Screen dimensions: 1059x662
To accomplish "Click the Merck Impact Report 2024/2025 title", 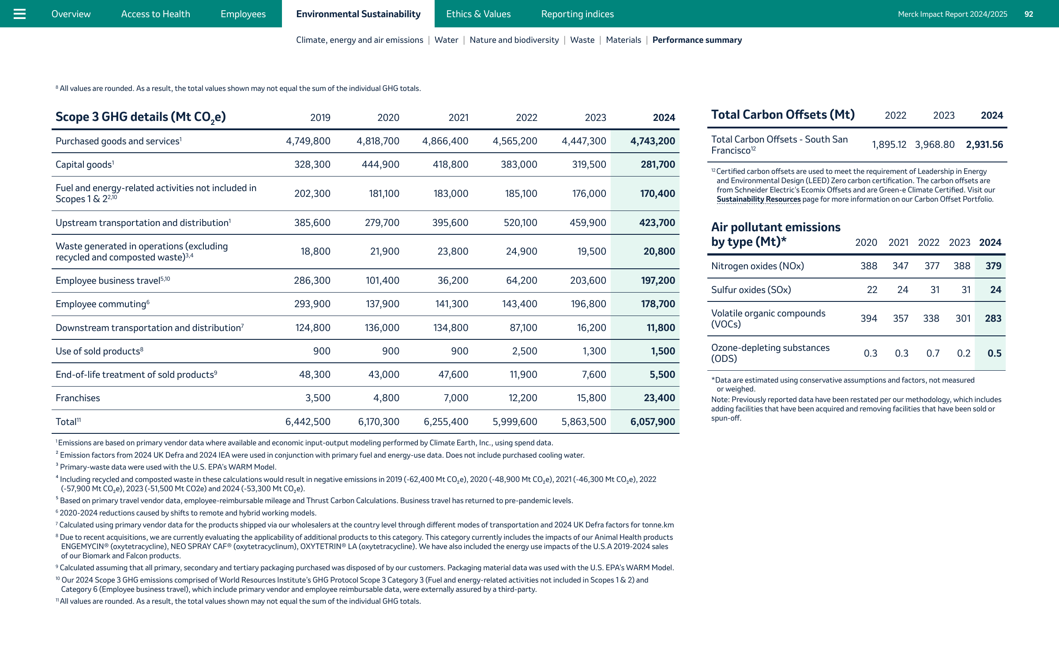I will (953, 14).
